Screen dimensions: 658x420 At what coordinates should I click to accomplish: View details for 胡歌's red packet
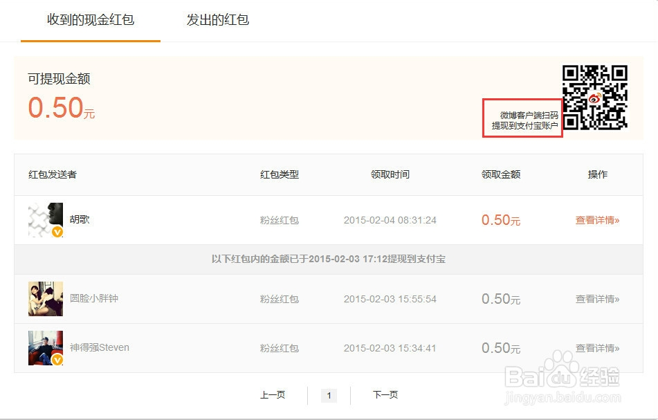597,220
